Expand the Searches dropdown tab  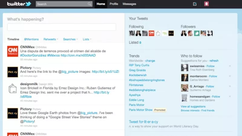point(70,39)
